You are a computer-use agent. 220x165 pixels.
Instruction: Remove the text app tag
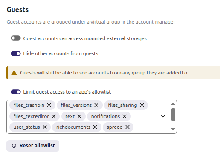click(x=79, y=116)
